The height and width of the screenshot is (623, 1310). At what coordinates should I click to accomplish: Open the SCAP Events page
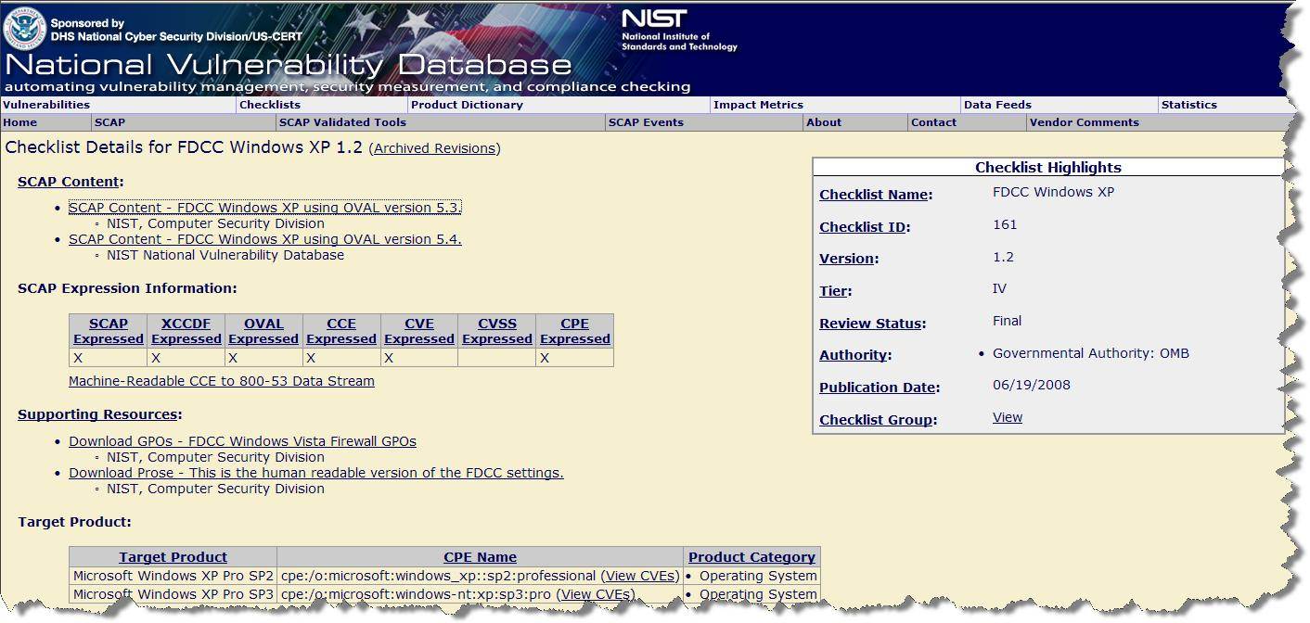[x=646, y=122]
